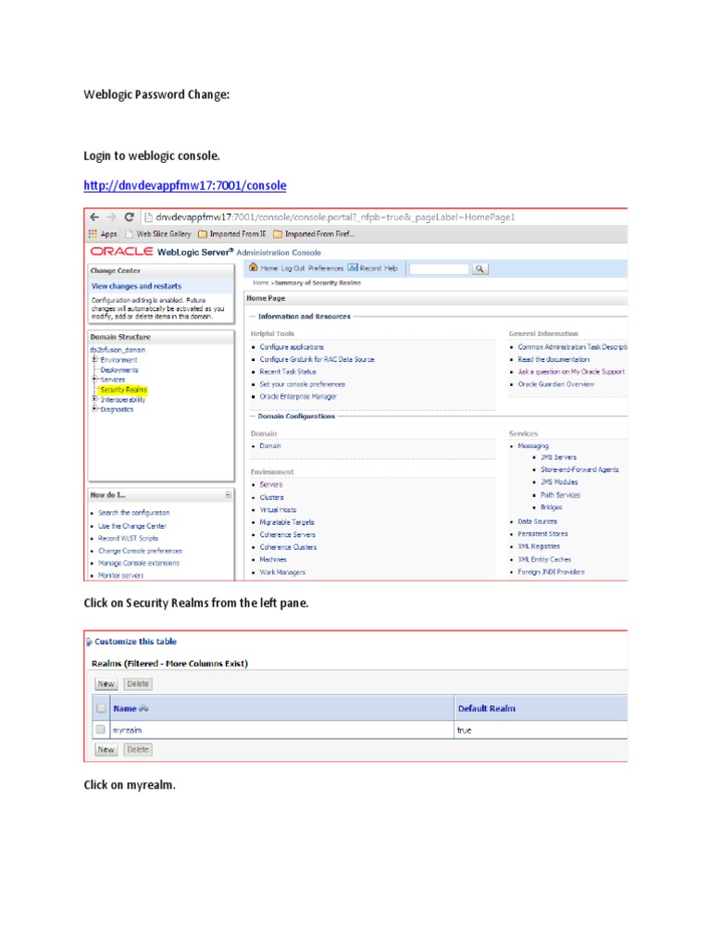711x948 pixels.
Task: Click the Oracle logo
Action: click(x=121, y=252)
